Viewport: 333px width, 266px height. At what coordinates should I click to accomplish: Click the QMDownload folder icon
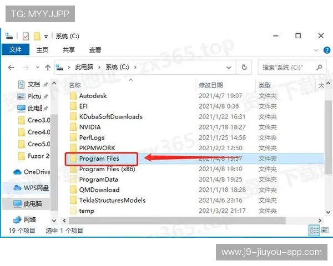tap(73, 190)
